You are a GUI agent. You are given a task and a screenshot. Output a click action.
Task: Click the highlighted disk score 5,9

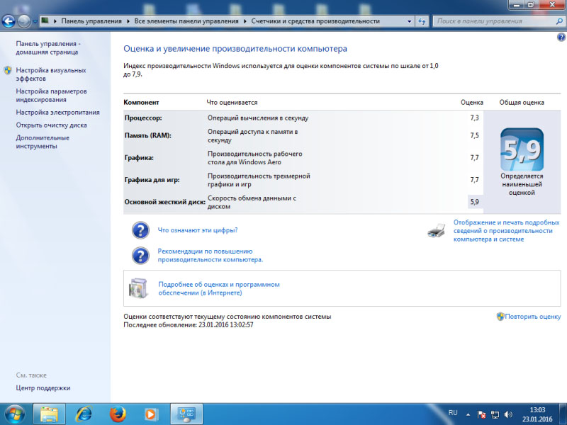pyautogui.click(x=474, y=202)
